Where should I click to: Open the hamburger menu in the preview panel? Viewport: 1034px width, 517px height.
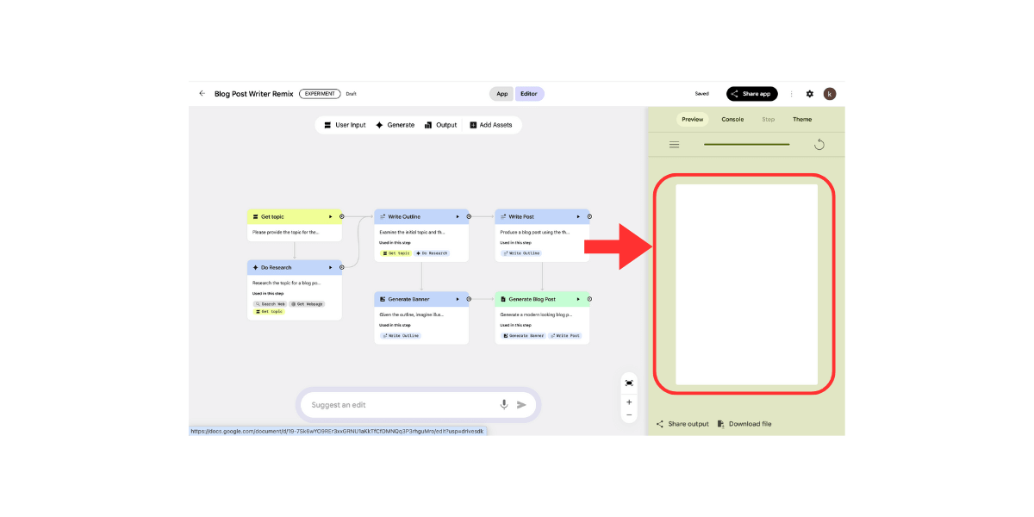tap(674, 145)
